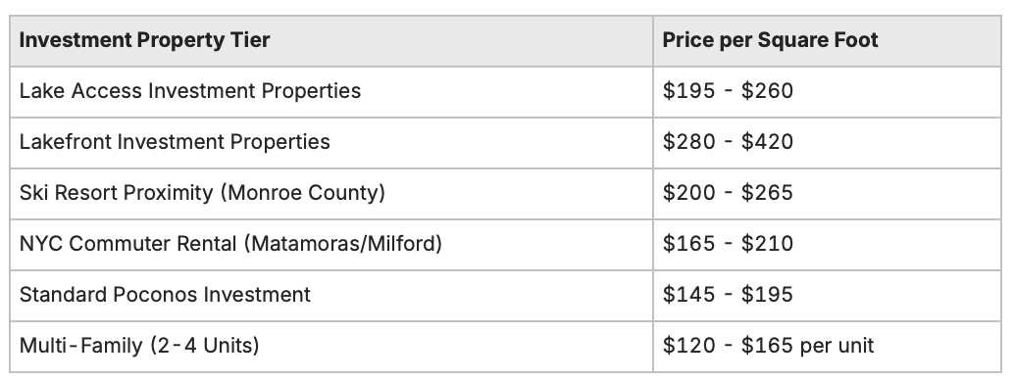1014x382 pixels.
Task: Select the $200 - $265 price cell
Action: point(827,194)
